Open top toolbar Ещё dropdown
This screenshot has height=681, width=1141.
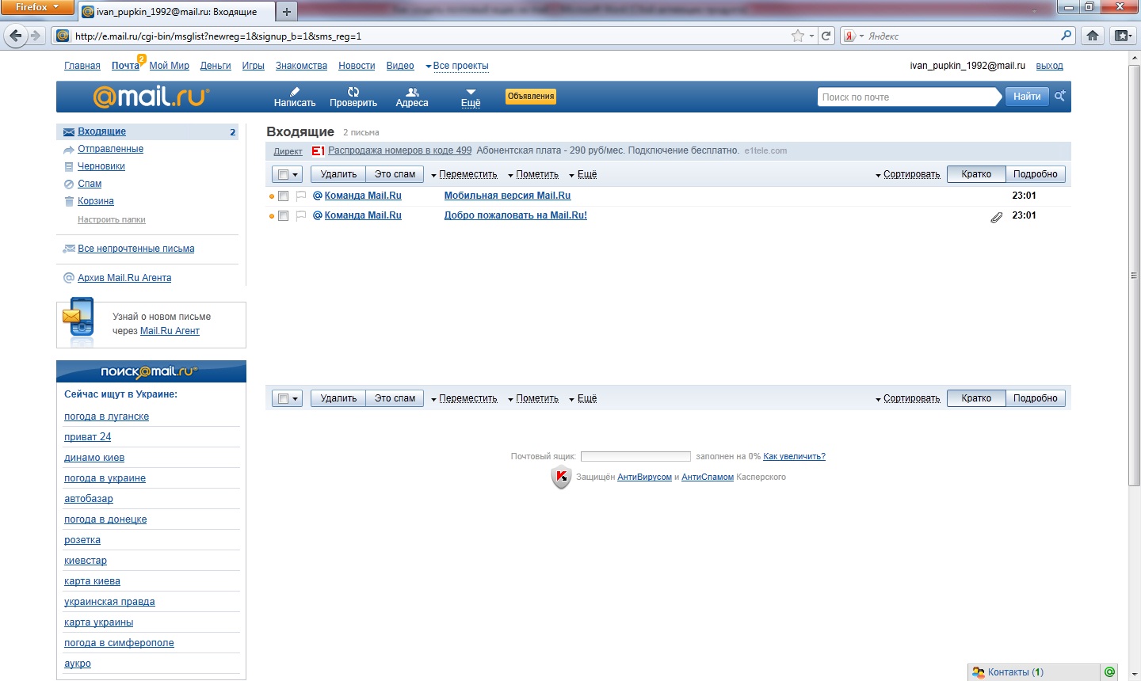click(583, 174)
